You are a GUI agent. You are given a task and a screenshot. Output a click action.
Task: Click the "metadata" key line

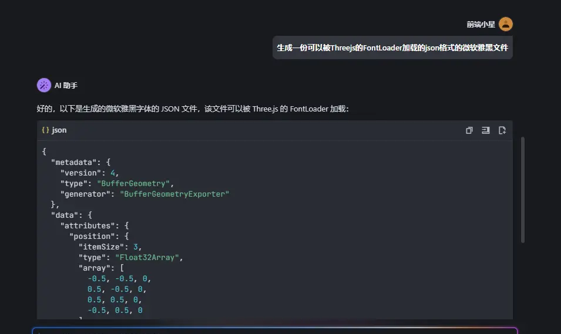pos(80,163)
